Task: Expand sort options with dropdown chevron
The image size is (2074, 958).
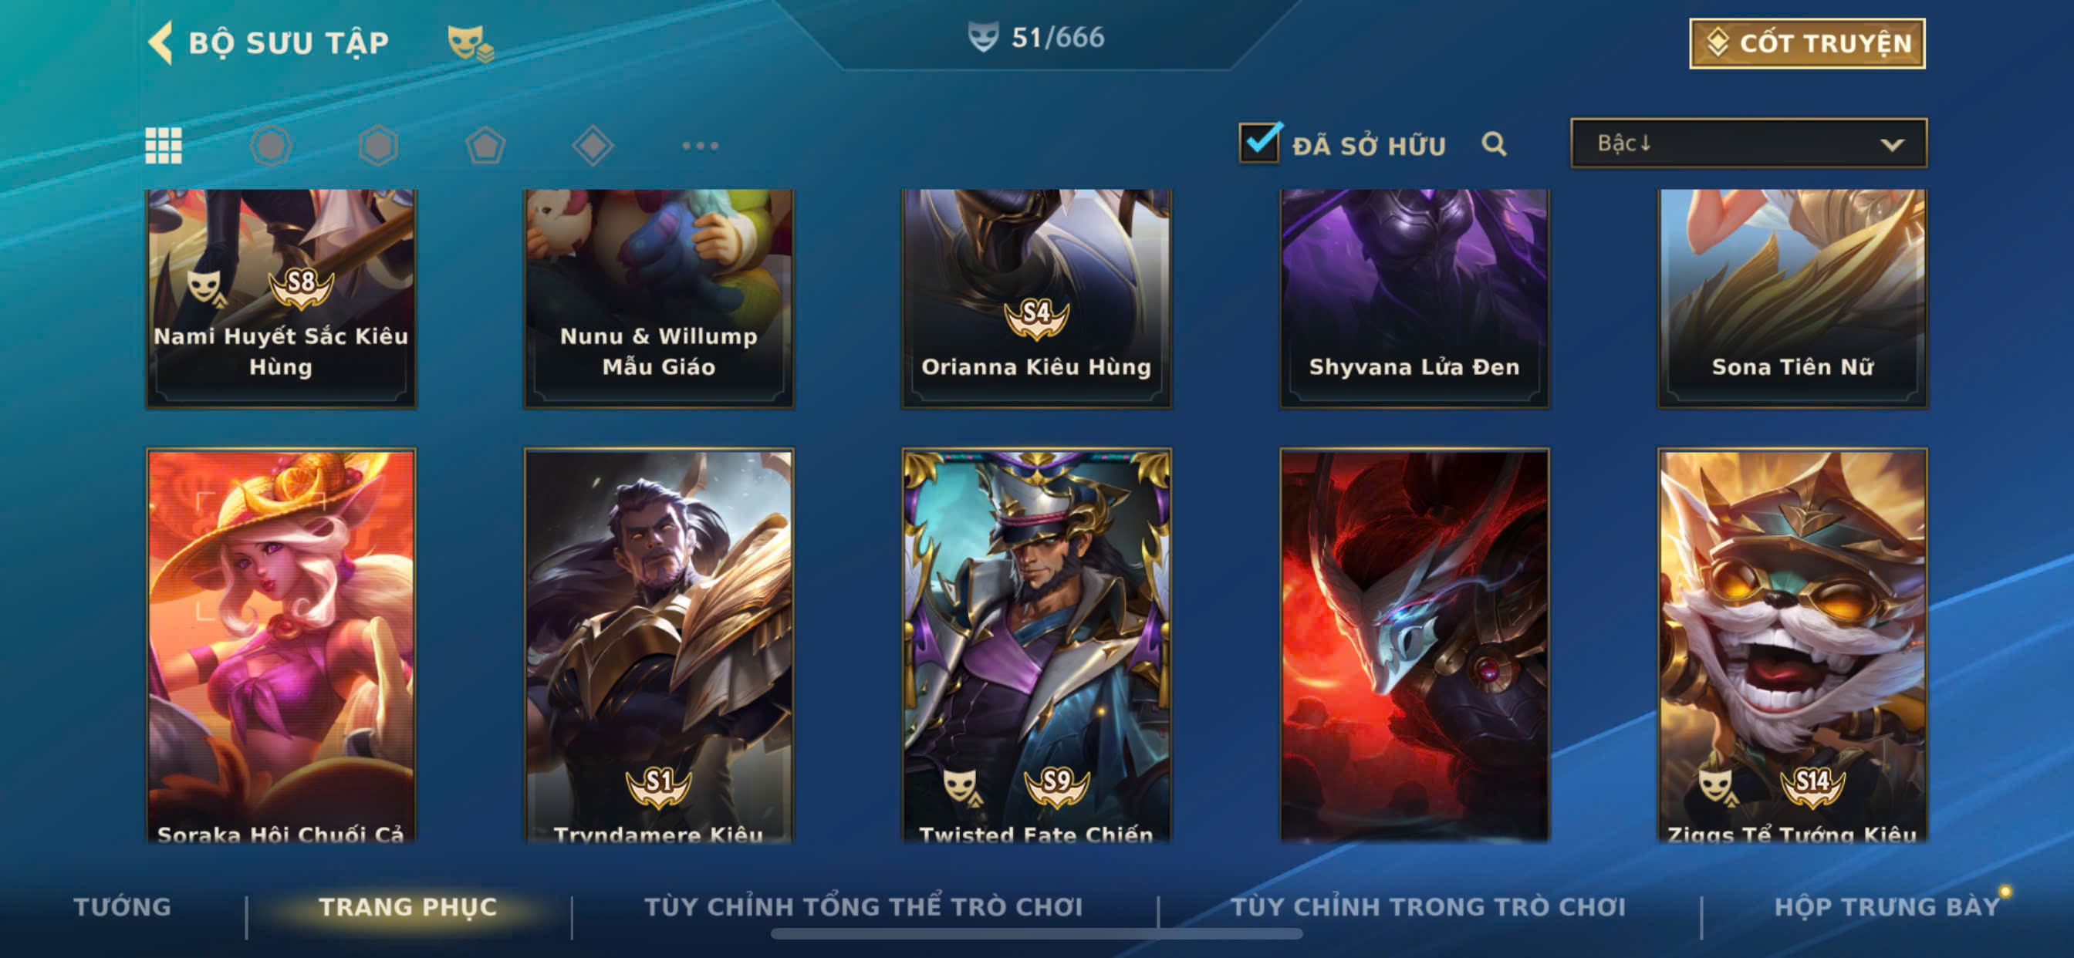Action: pos(1891,145)
